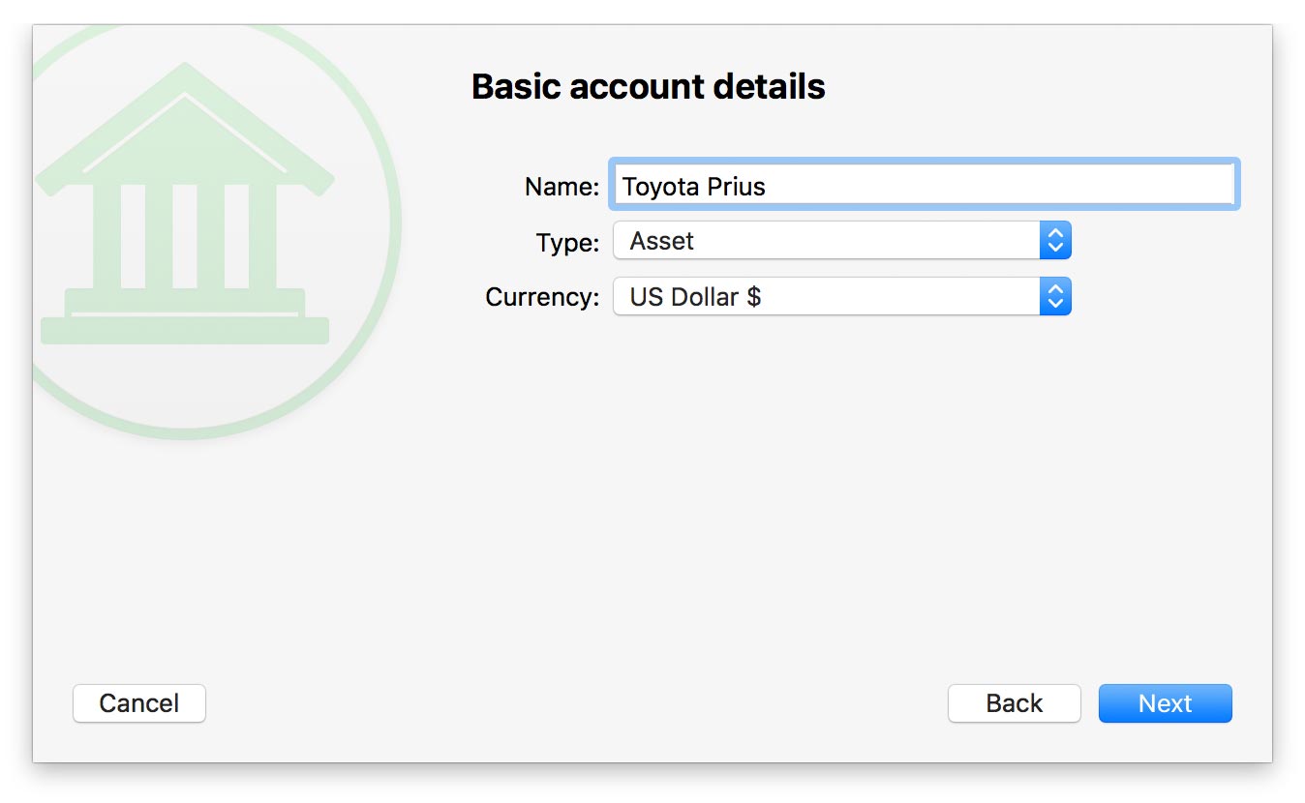
Task: Click the bank icon's pillar columns
Action: point(184,236)
